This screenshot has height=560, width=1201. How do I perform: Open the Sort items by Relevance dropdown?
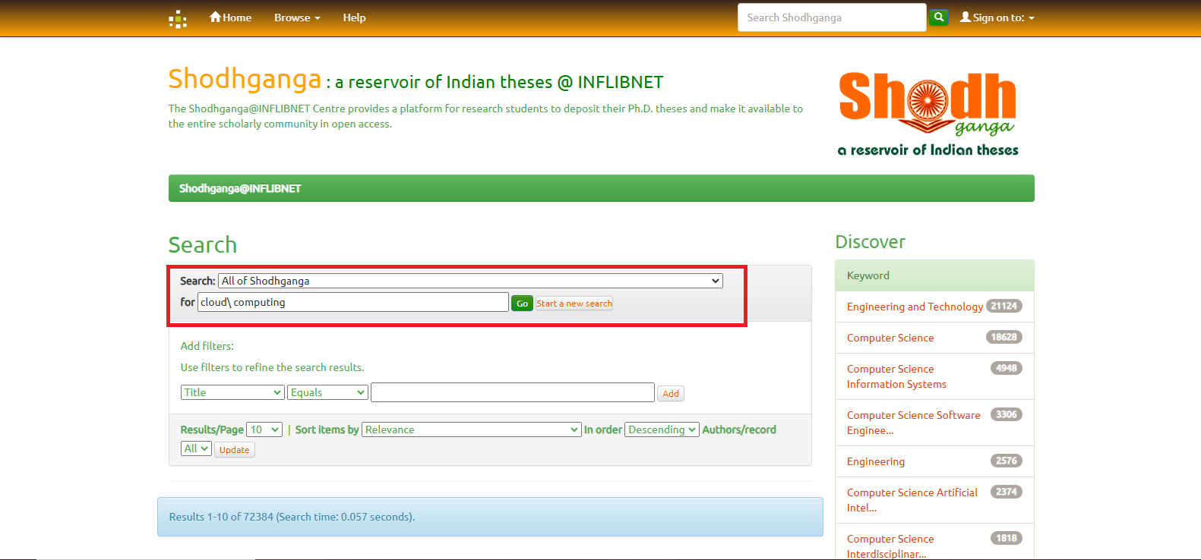[471, 429]
